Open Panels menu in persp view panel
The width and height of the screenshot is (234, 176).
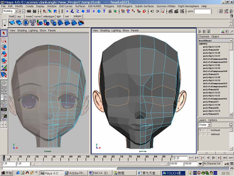click(x=135, y=31)
